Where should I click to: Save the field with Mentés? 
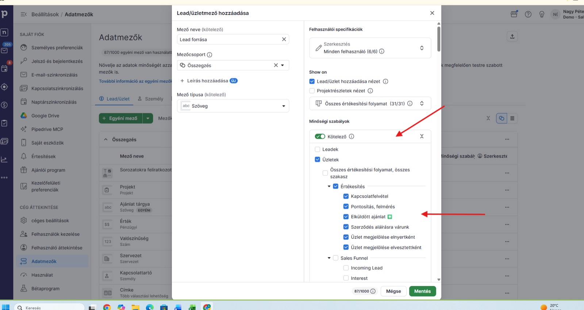coord(422,291)
